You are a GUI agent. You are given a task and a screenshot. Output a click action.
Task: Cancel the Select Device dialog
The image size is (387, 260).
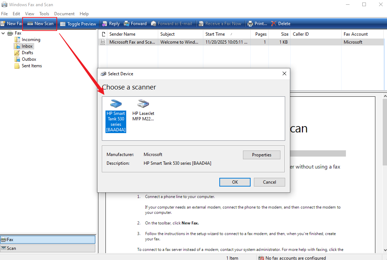click(x=269, y=182)
